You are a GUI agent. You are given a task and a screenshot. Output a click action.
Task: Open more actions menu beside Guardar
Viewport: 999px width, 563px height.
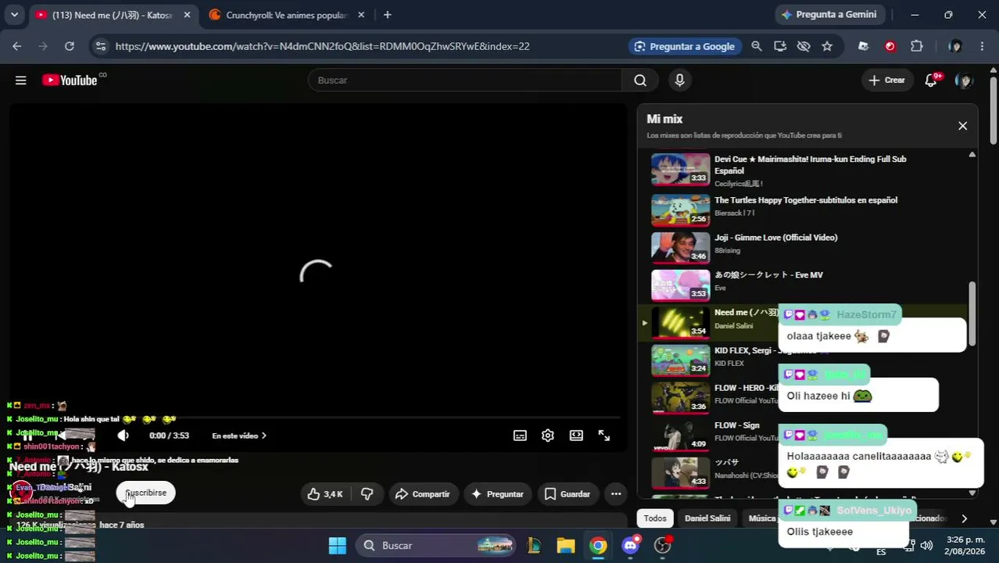616,493
